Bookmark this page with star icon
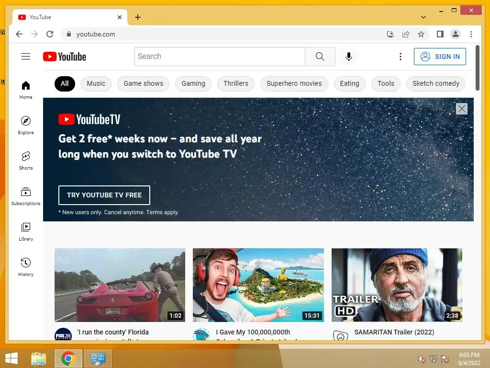490x368 pixels. [x=421, y=34]
